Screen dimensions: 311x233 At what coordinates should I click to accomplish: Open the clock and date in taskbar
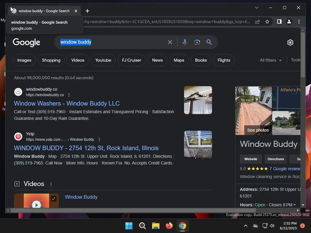tap(288, 226)
